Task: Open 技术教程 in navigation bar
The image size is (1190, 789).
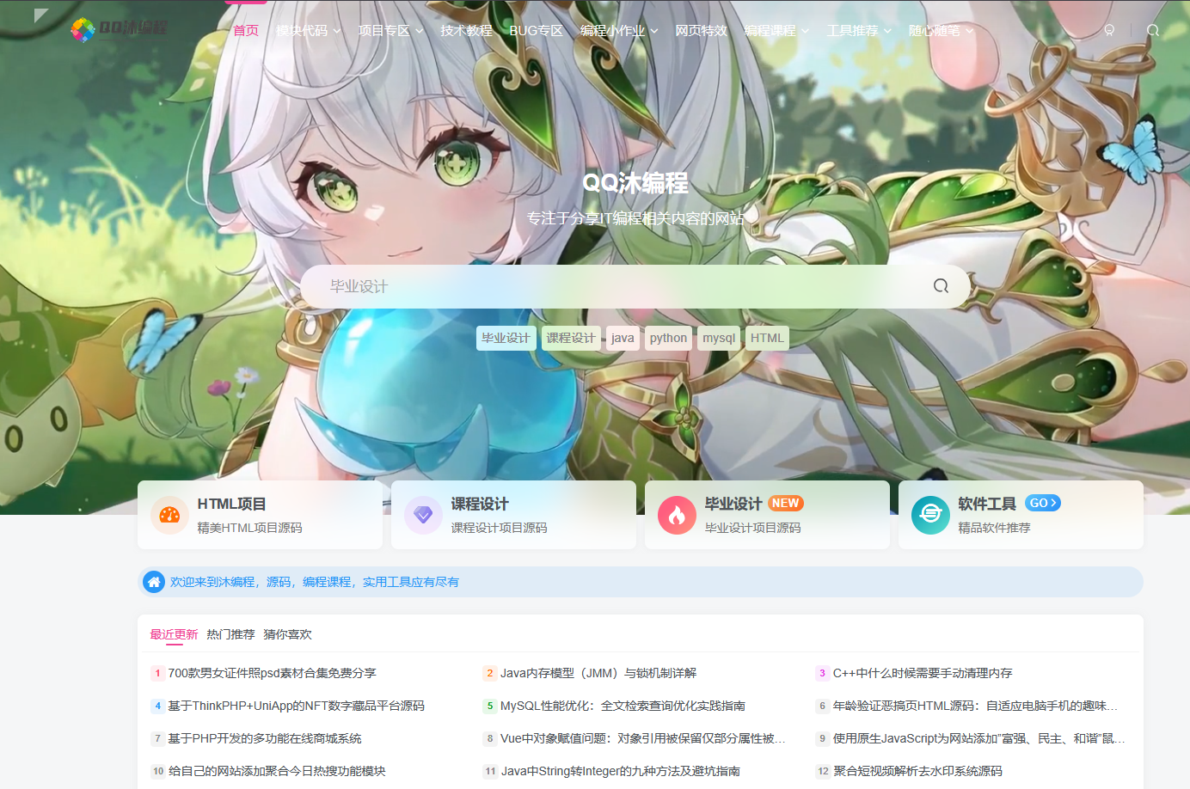Action: (x=466, y=31)
